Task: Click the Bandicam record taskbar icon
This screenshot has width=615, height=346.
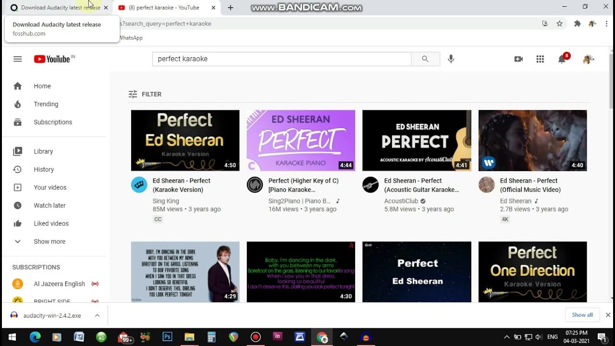Action: click(x=256, y=337)
